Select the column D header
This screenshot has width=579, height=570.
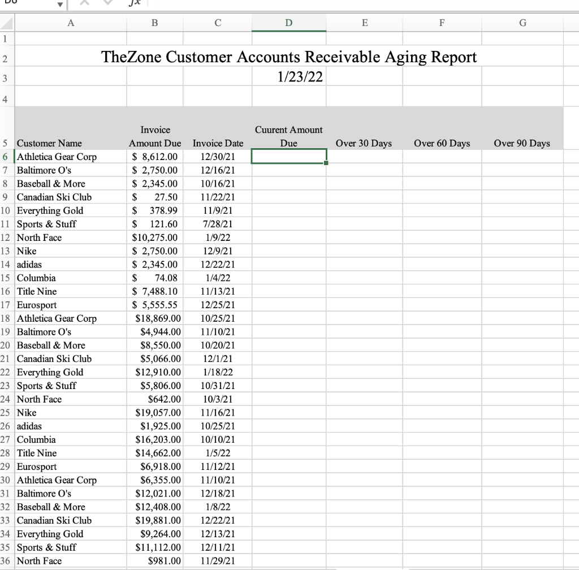[289, 23]
